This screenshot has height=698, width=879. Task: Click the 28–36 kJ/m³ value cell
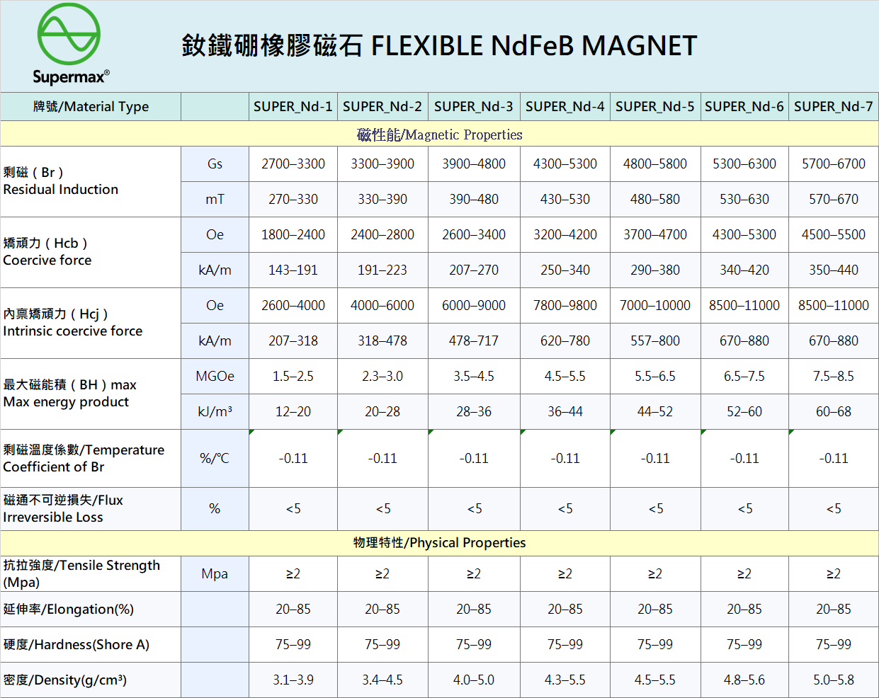click(473, 412)
